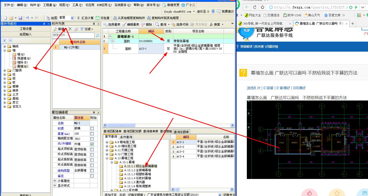This screenshot has width=368, height=196.
Task: Expand 轴线 node in navigation tree
Action: coord(5,46)
